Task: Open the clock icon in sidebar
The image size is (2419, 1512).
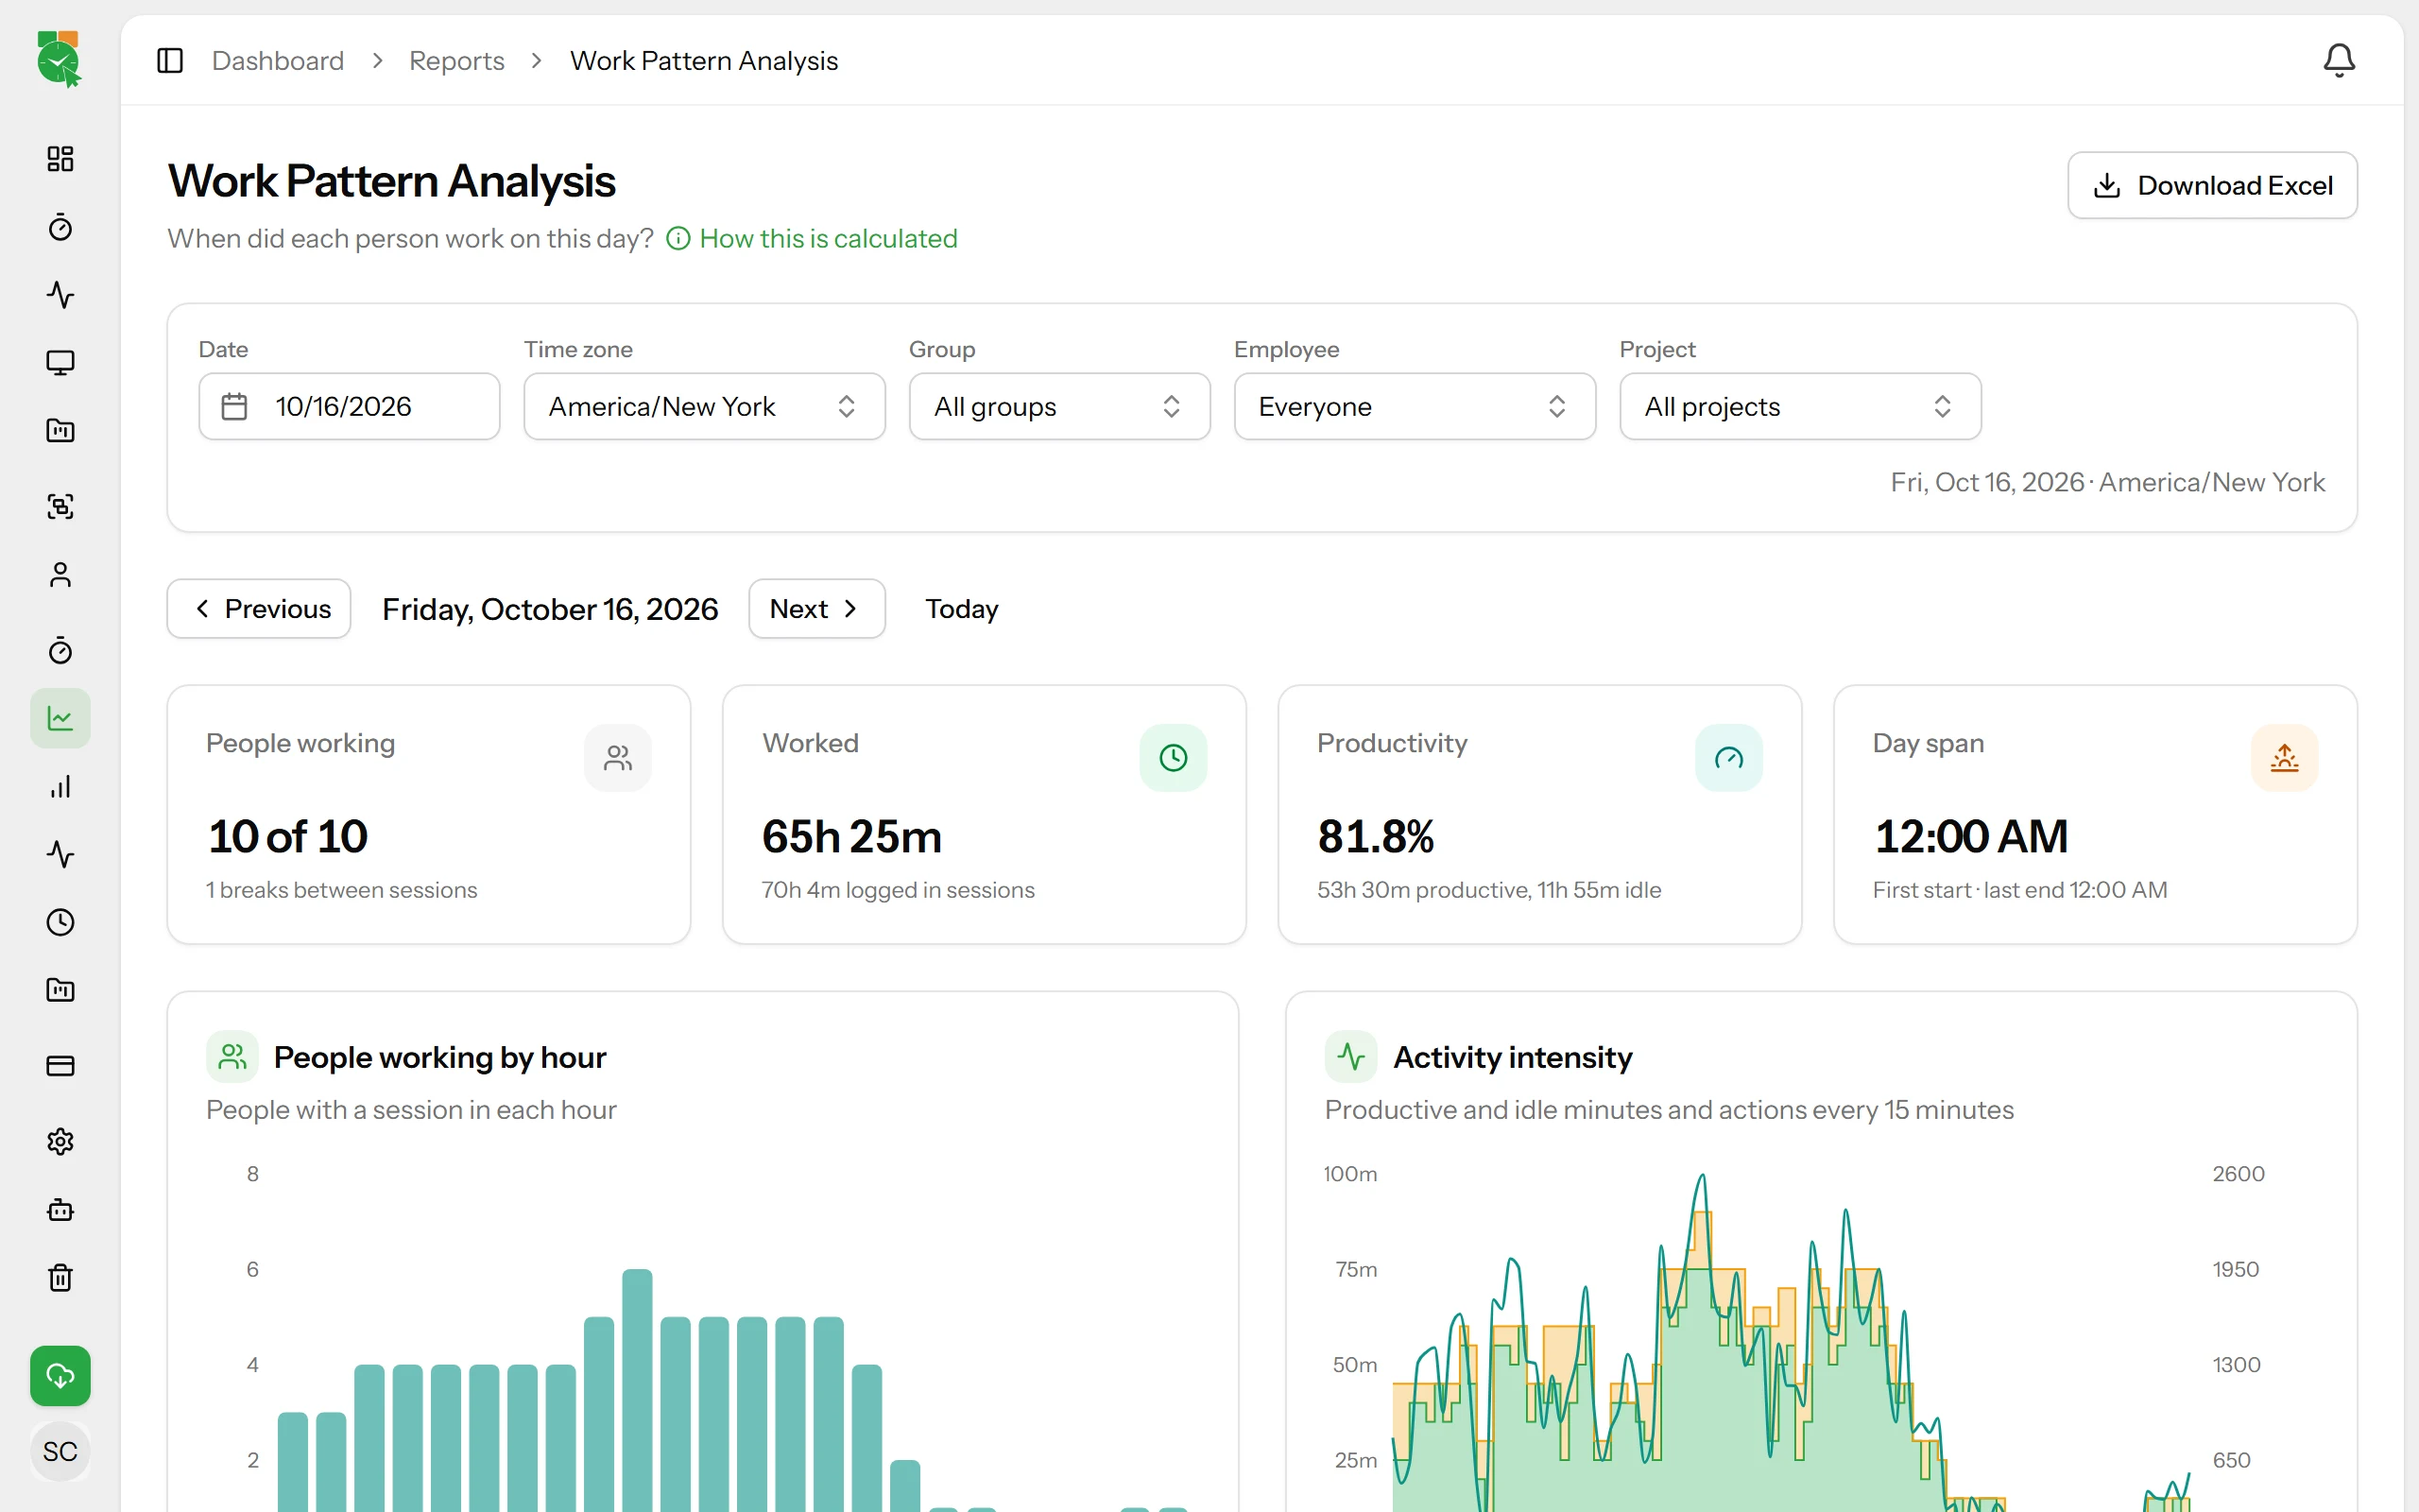Action: tap(60, 922)
